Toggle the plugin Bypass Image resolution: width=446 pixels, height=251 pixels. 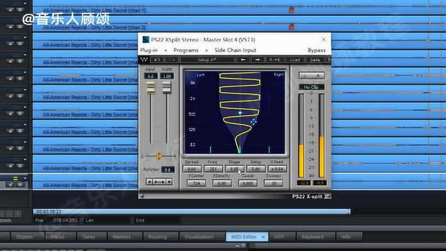click(x=316, y=50)
